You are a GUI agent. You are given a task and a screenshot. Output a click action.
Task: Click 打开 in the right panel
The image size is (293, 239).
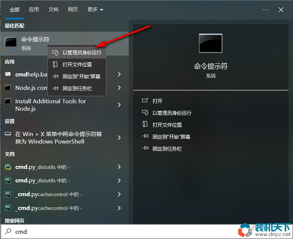[158, 101]
